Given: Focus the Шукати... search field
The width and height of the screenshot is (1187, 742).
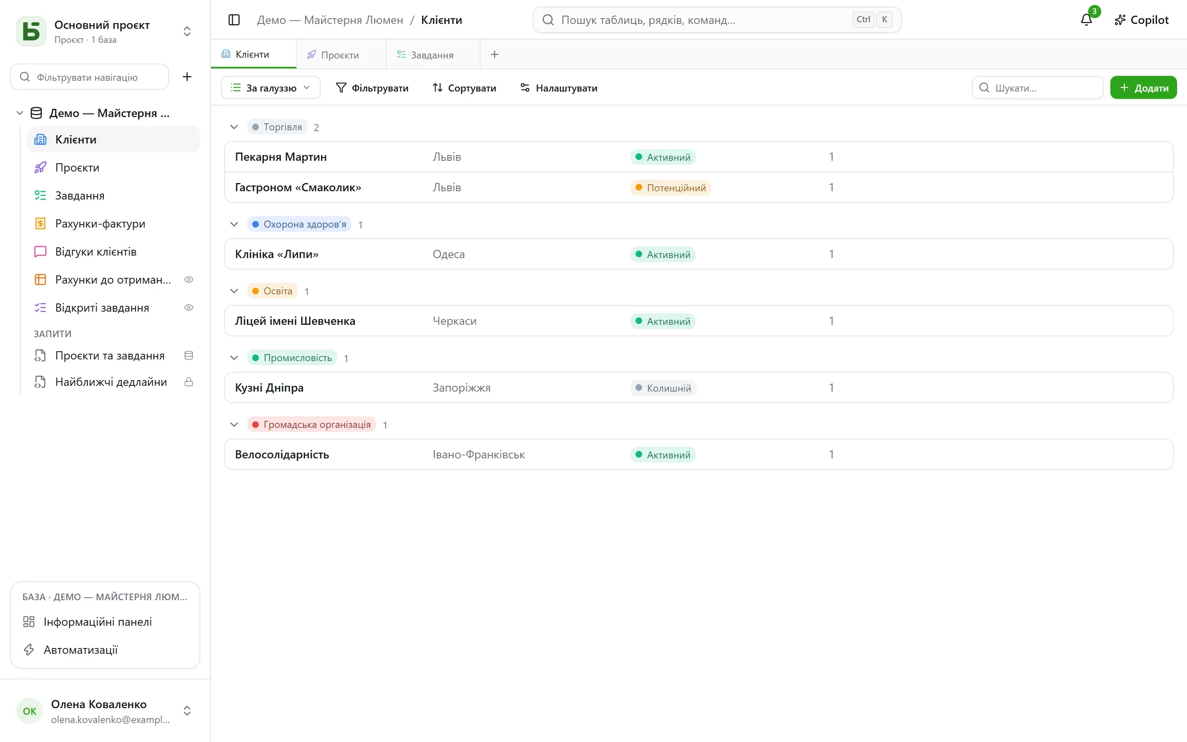Looking at the screenshot, I should click(1037, 88).
